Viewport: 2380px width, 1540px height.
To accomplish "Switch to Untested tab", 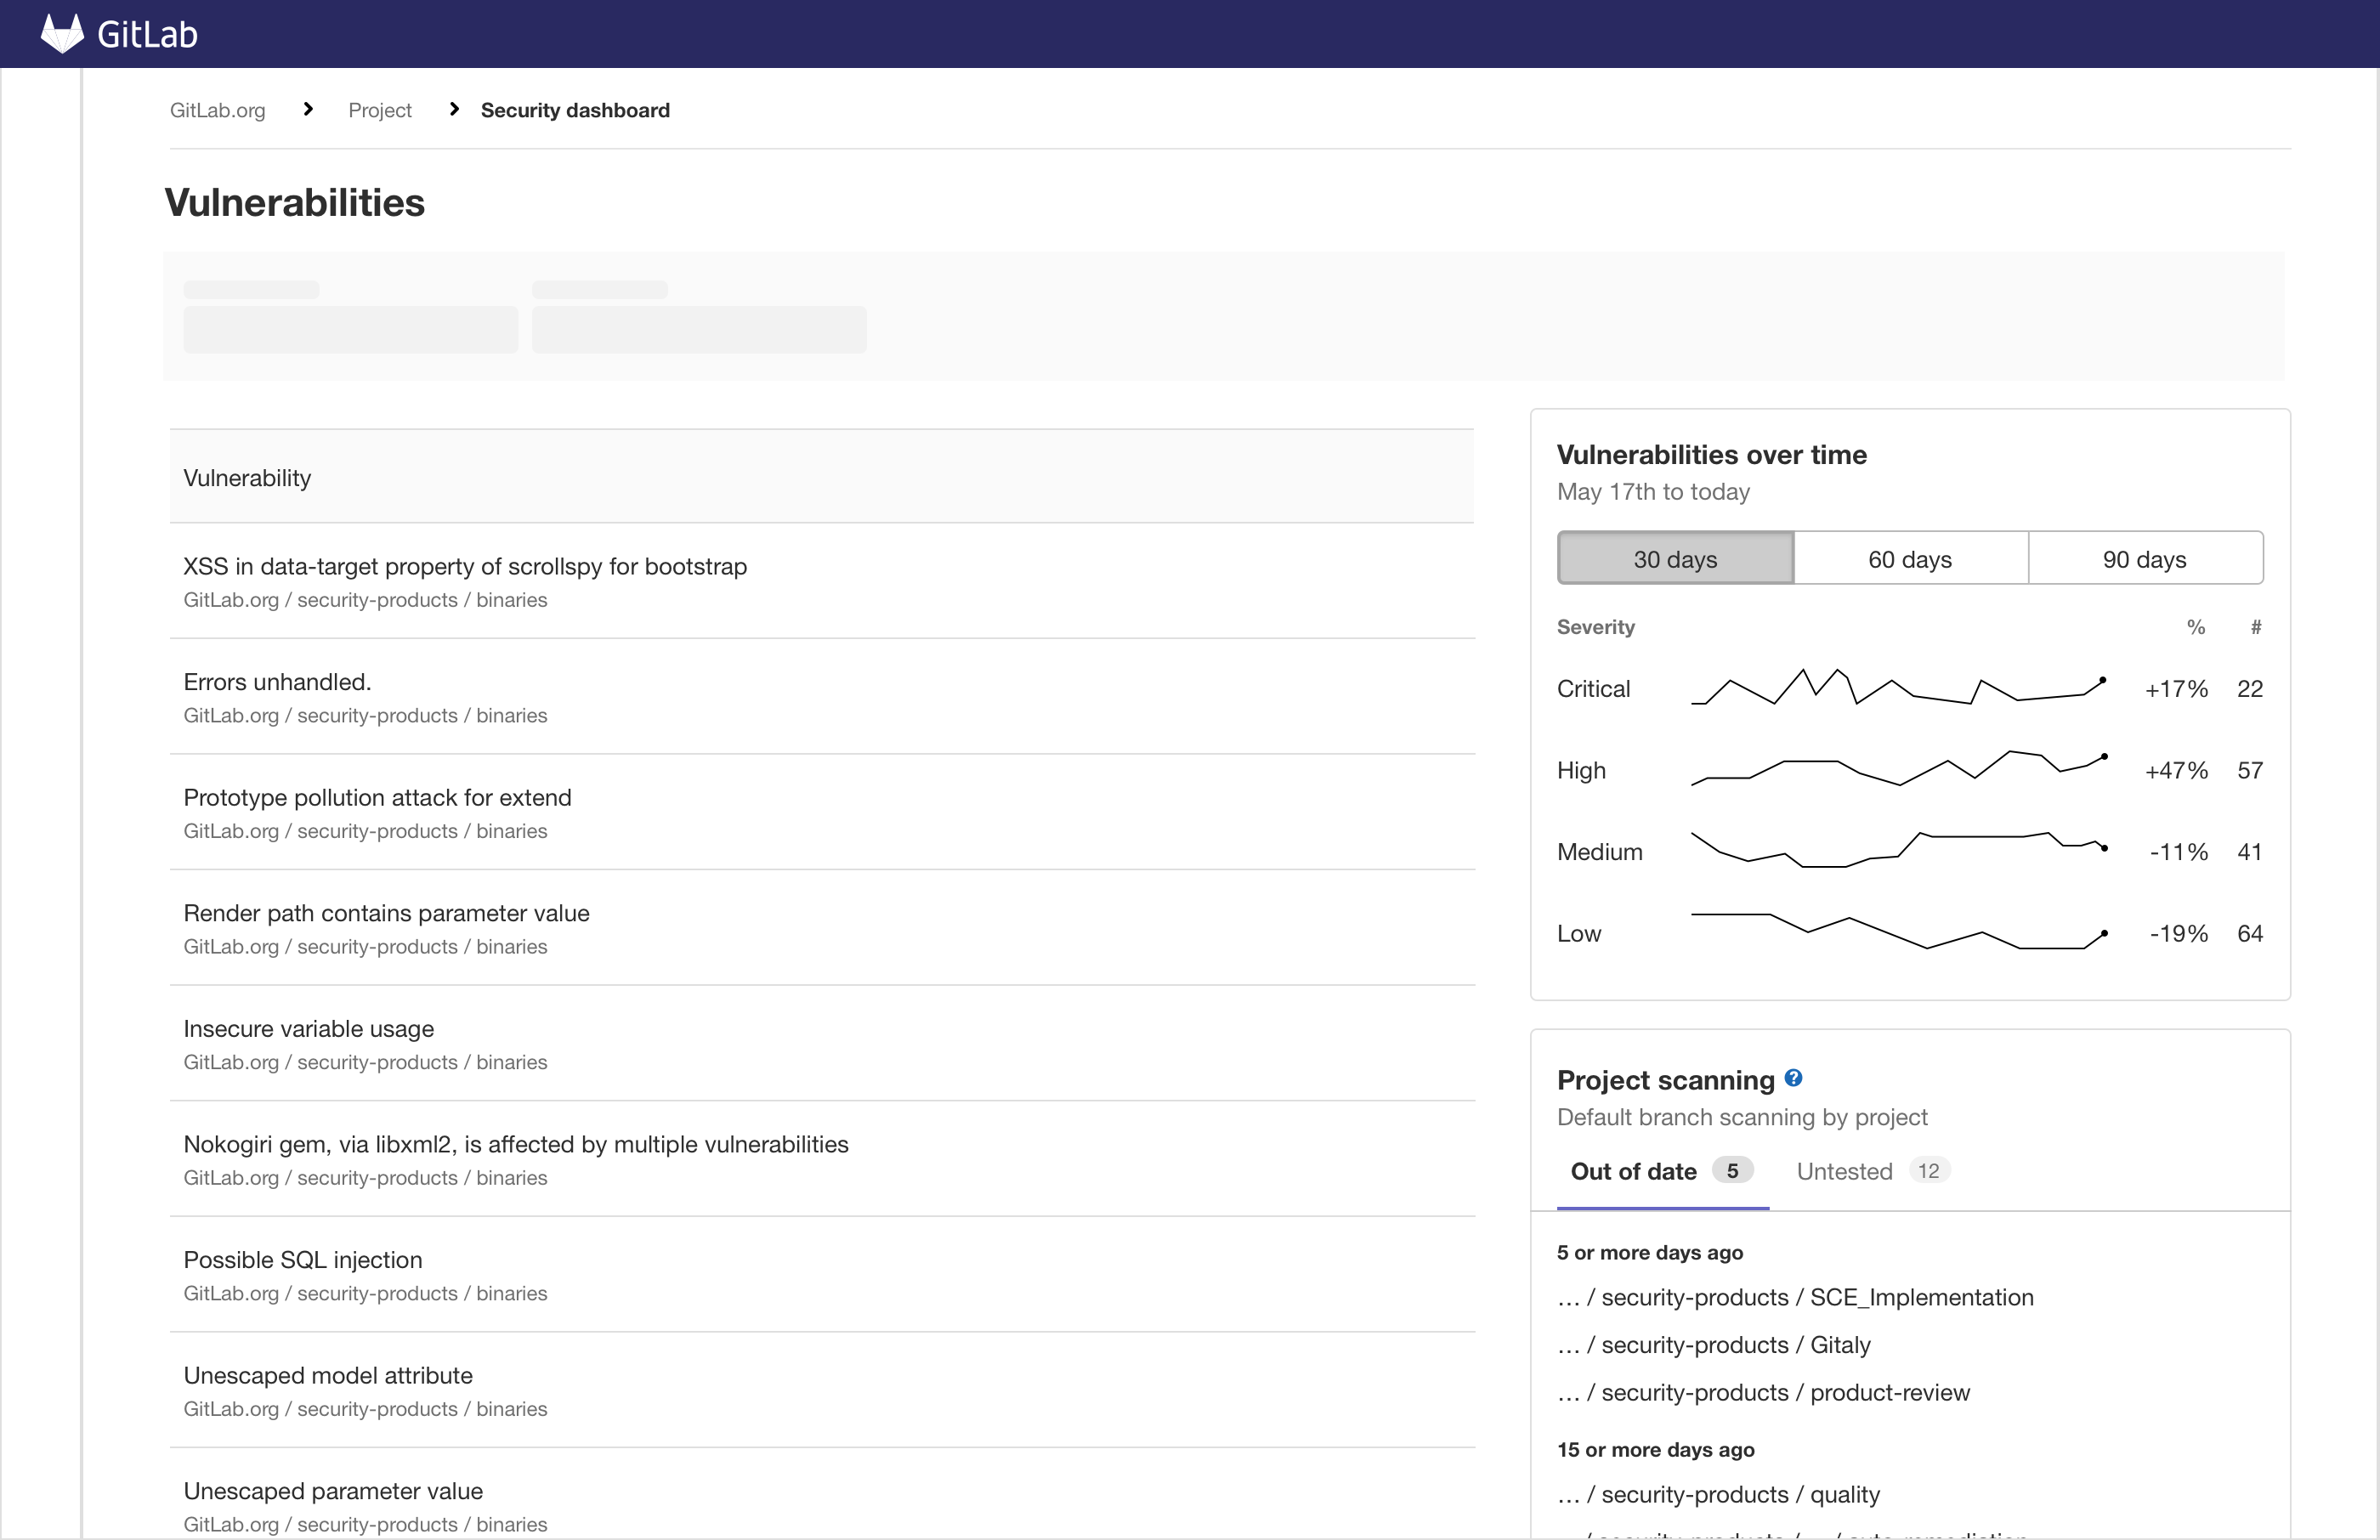I will tap(1872, 1172).
